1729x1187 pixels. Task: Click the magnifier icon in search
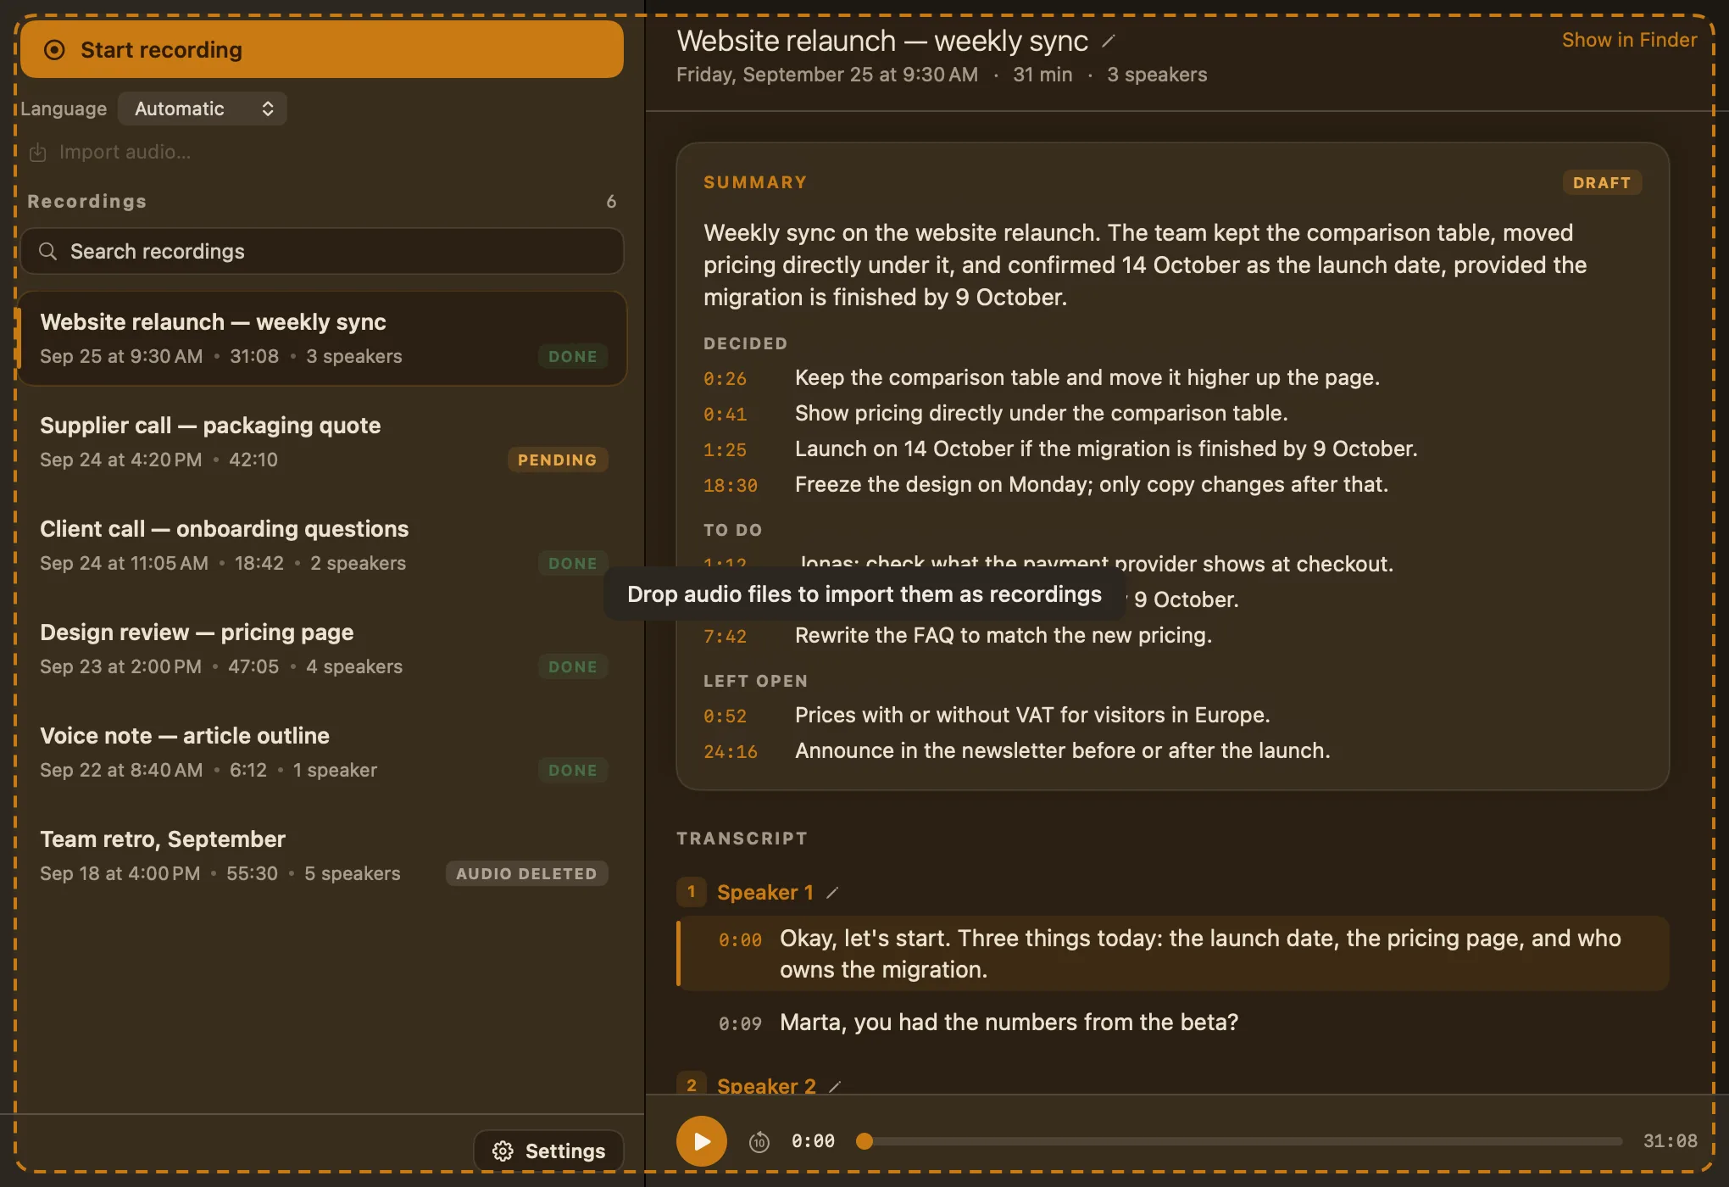(x=48, y=251)
